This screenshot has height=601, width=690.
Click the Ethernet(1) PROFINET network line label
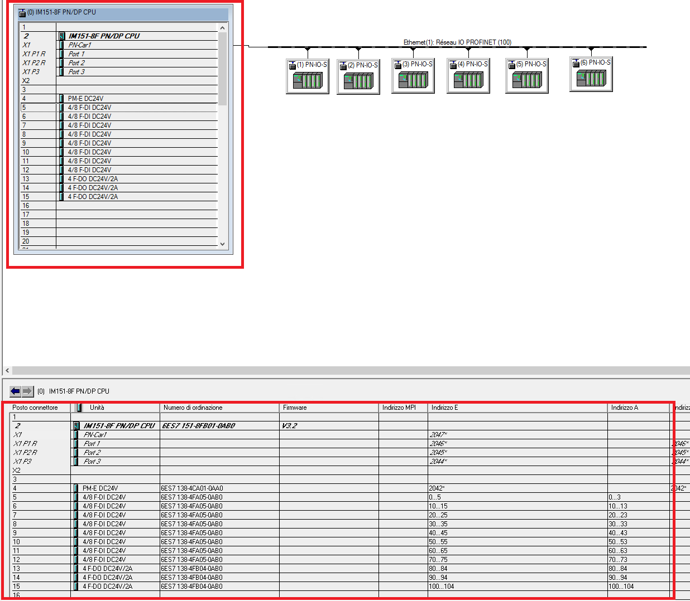[x=457, y=42]
